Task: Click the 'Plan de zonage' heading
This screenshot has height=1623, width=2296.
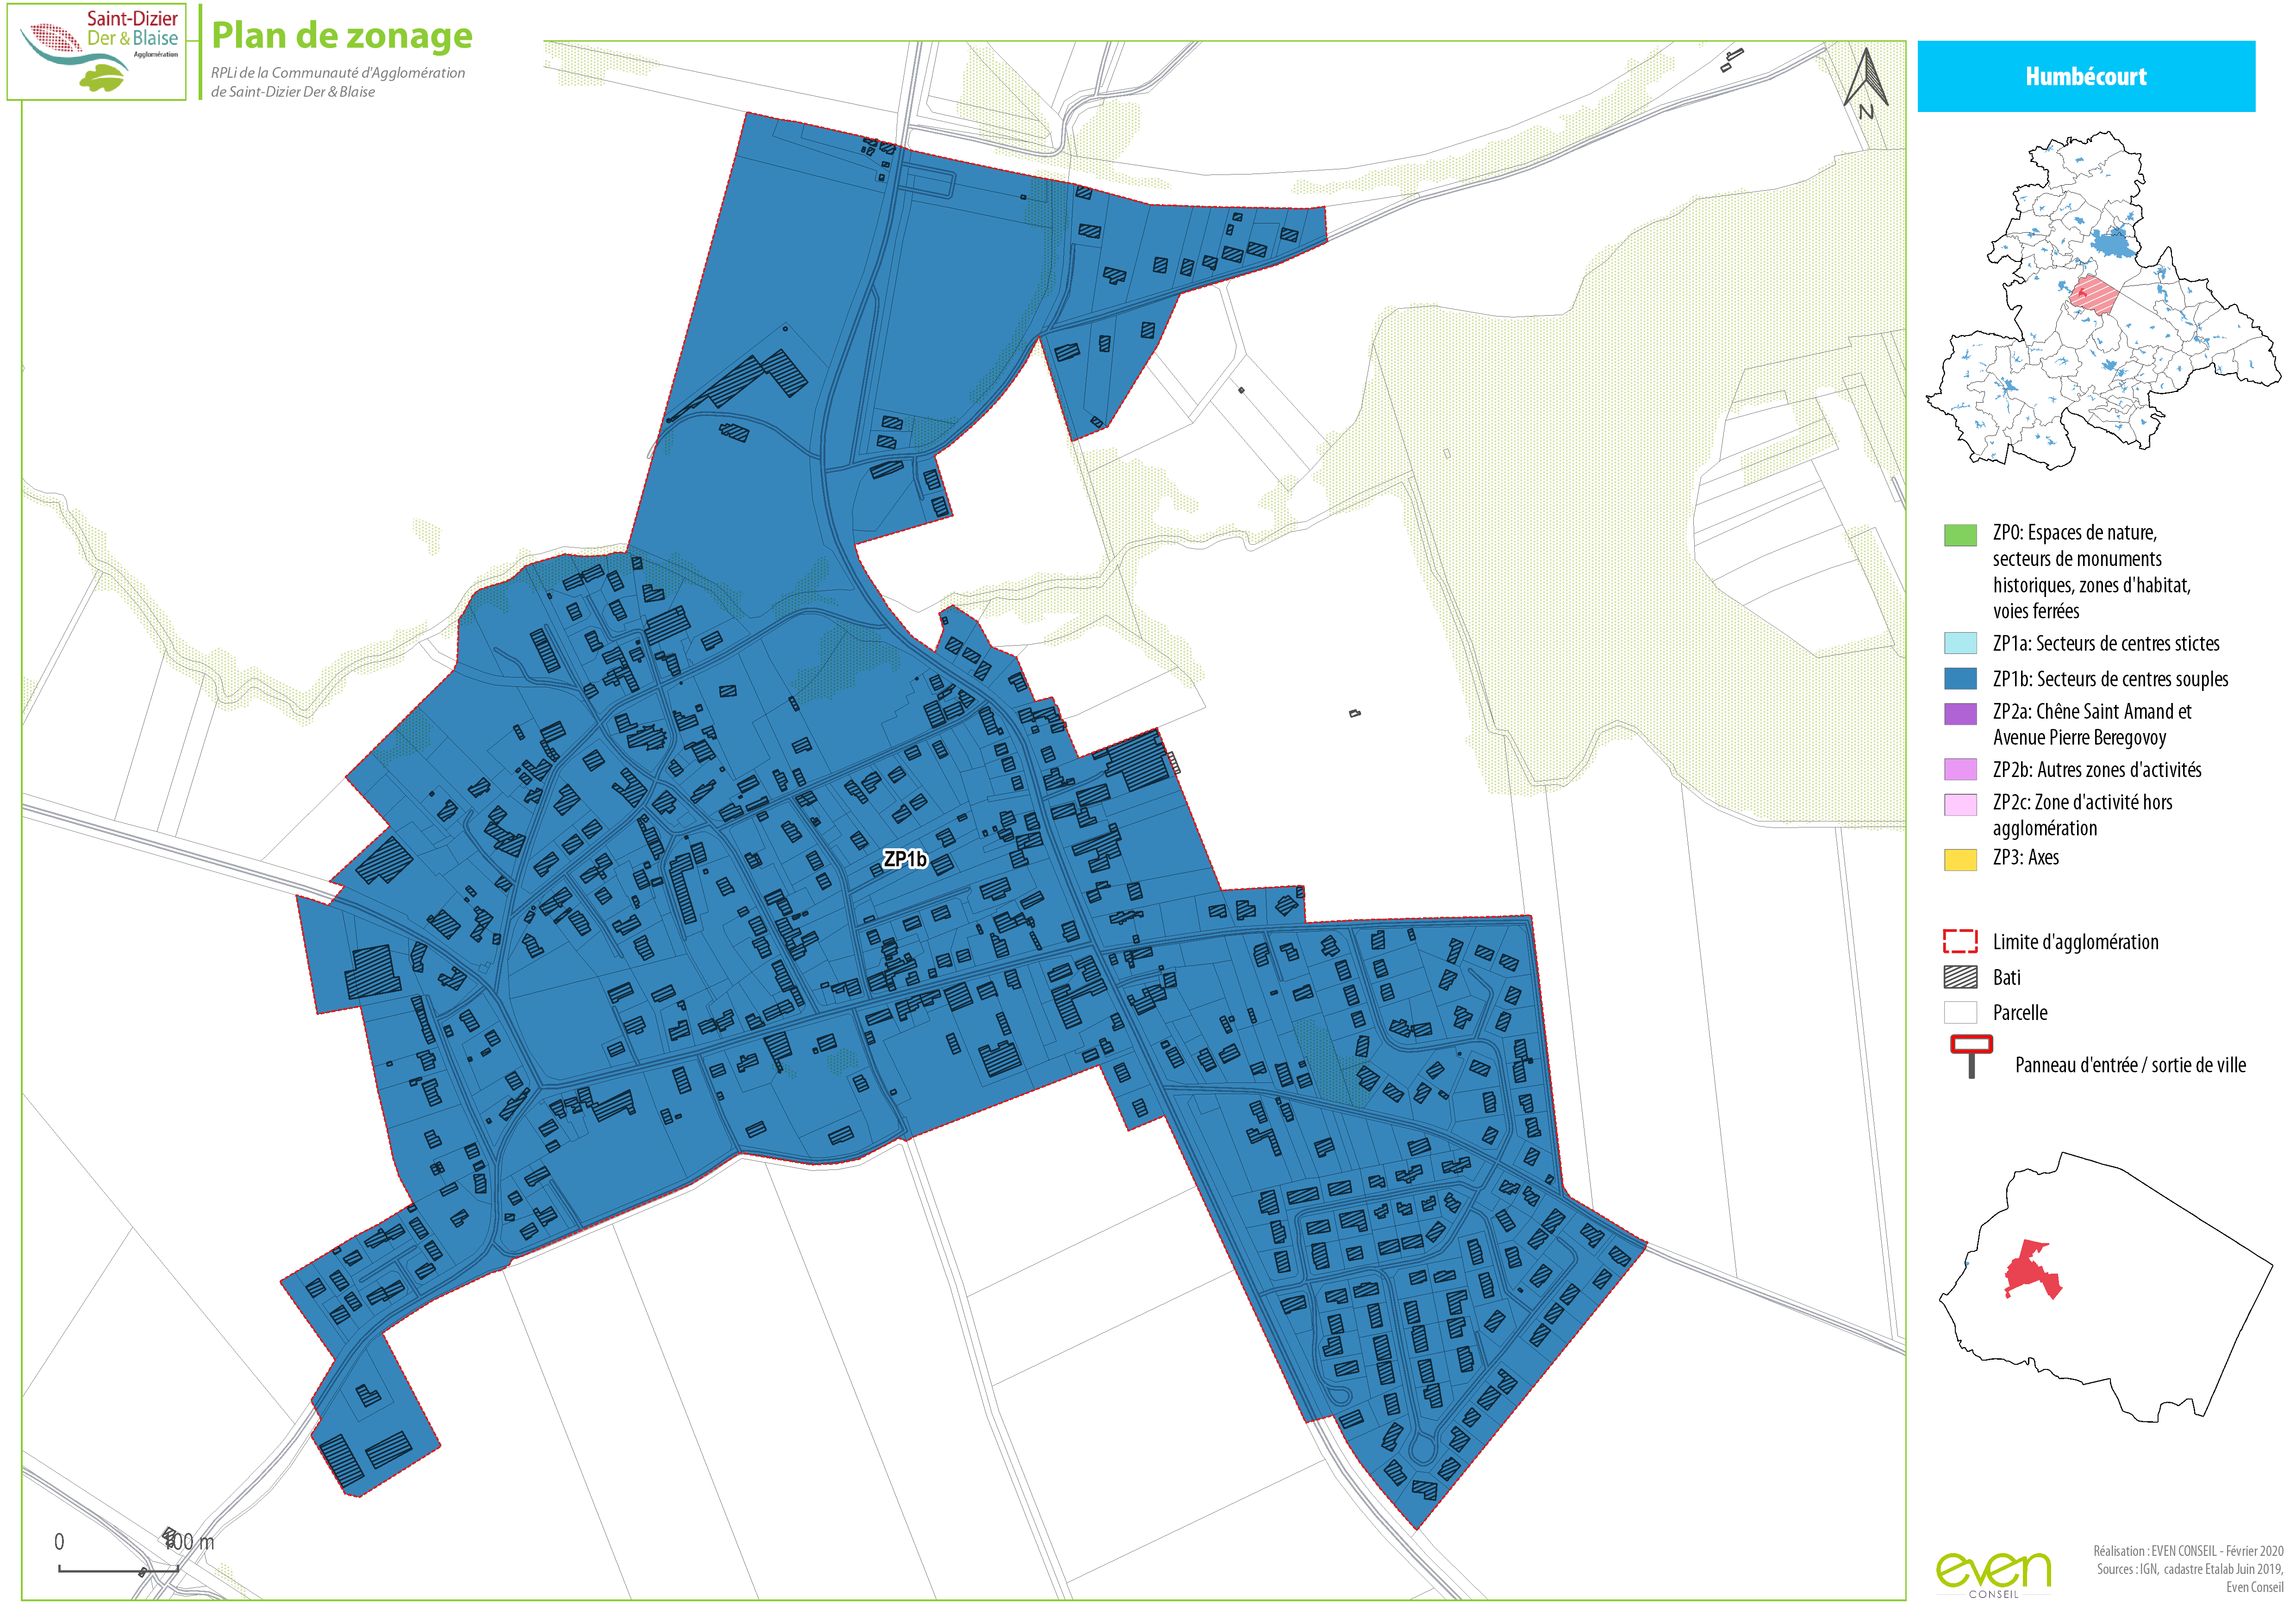Action: click(x=342, y=35)
